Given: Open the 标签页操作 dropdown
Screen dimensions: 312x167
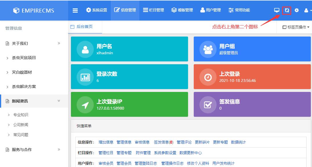Looking at the screenshot, I should (295, 27).
